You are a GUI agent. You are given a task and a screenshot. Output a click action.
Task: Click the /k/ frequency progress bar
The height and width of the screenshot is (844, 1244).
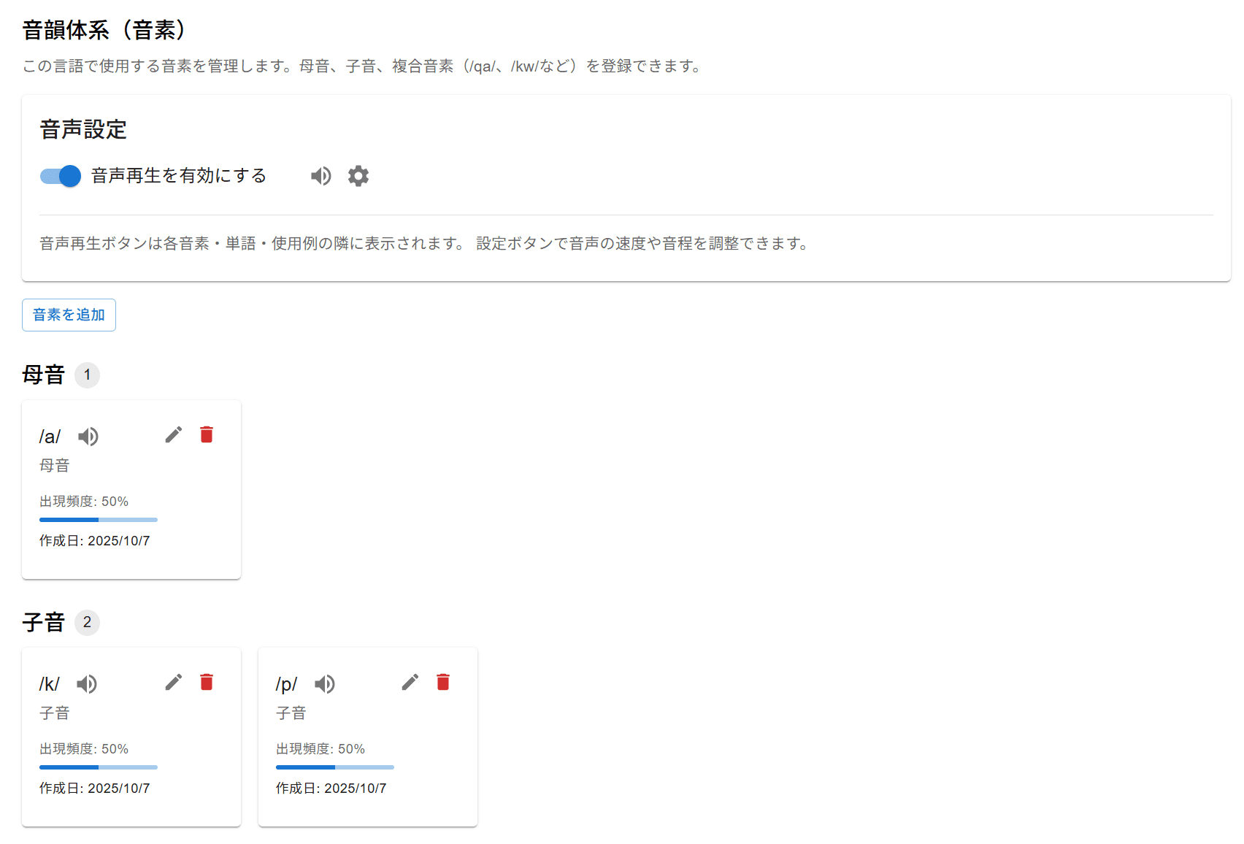[x=99, y=767]
